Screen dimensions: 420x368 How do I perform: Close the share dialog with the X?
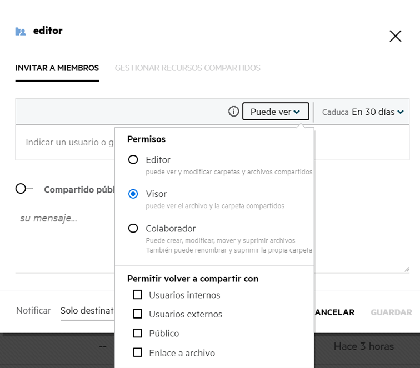click(x=396, y=36)
